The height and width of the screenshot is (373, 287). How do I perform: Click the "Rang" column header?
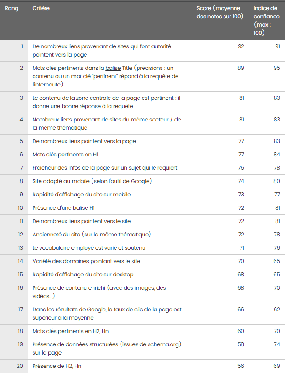pyautogui.click(x=11, y=8)
